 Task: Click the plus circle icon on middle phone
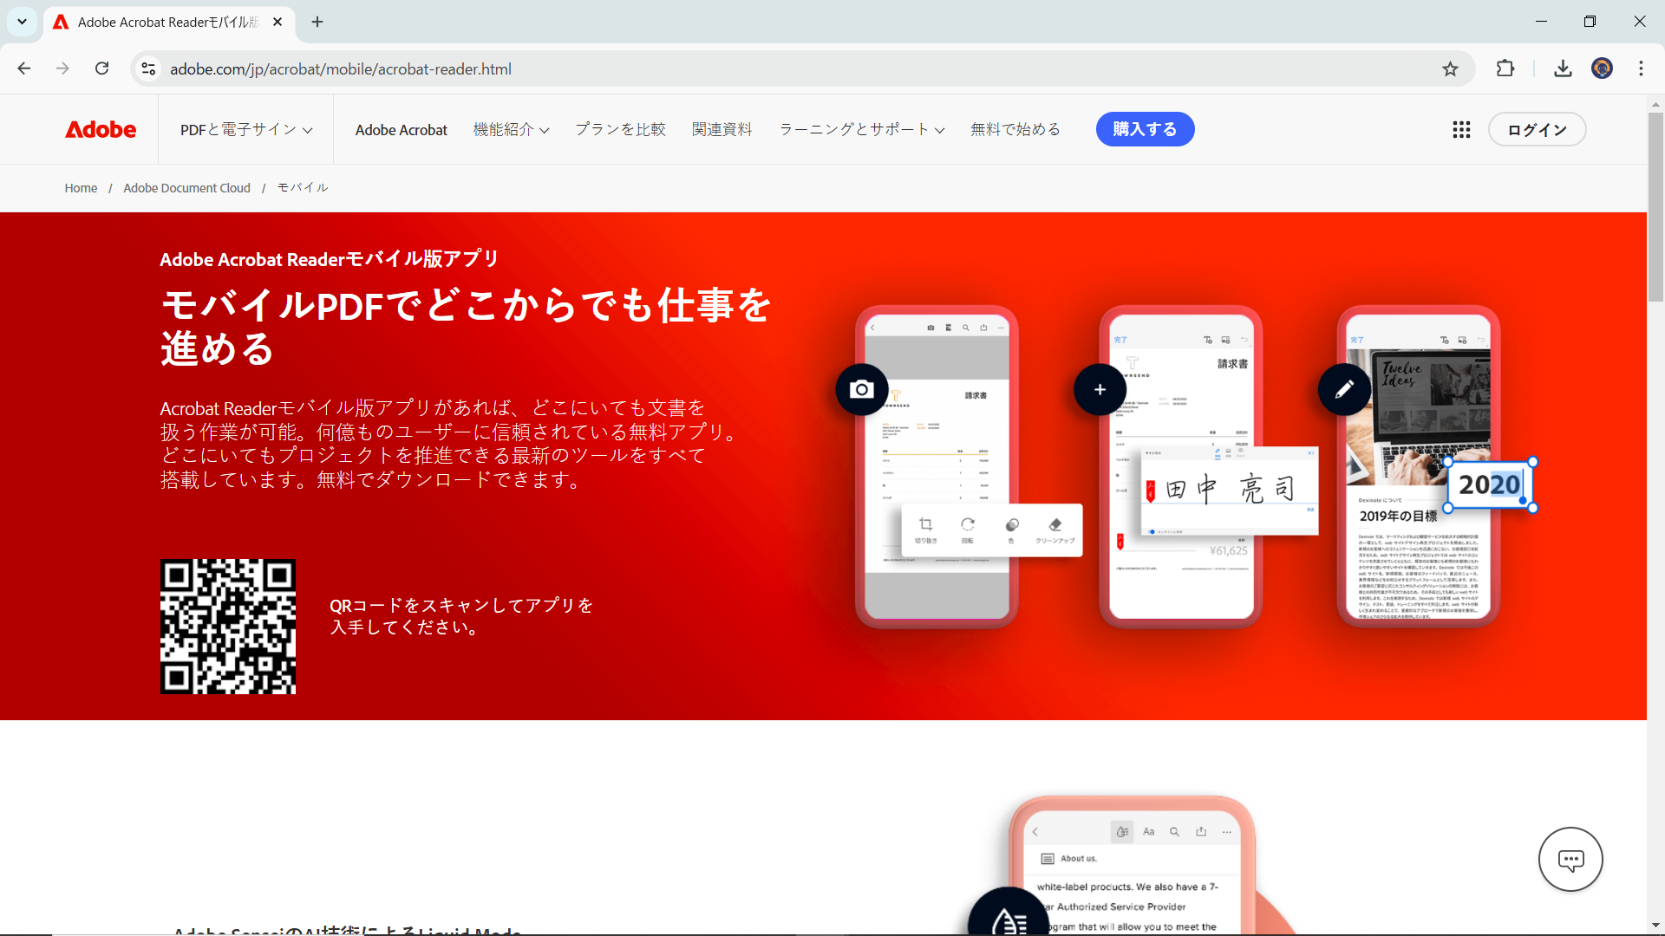1100,390
